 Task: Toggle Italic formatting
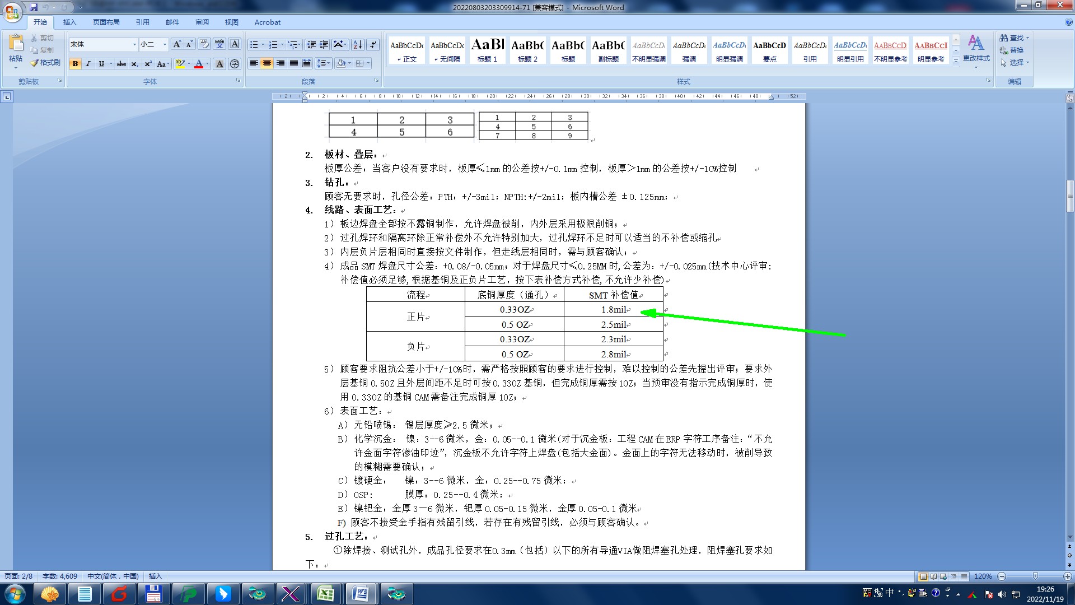[x=88, y=64]
